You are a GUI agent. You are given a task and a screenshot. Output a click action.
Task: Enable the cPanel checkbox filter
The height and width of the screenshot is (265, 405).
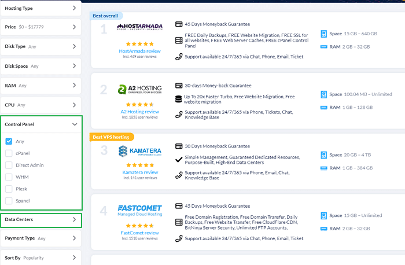click(x=9, y=153)
